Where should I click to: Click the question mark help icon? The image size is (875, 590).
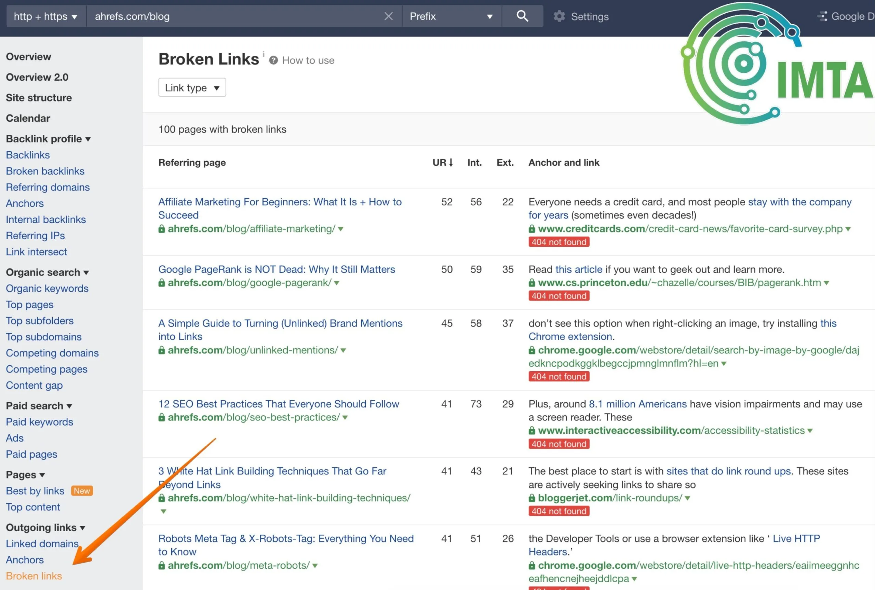point(273,60)
